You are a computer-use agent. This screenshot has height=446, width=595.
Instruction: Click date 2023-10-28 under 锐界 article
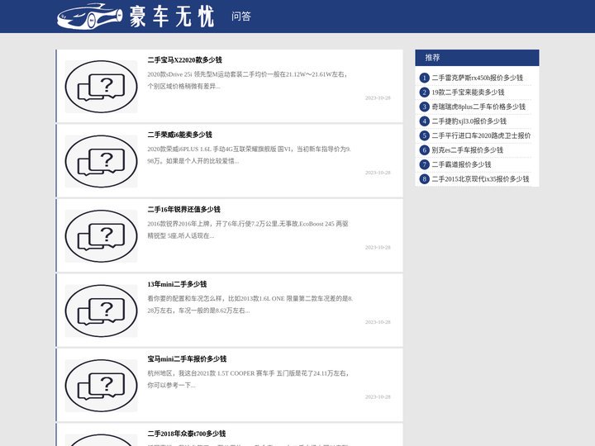378,247
